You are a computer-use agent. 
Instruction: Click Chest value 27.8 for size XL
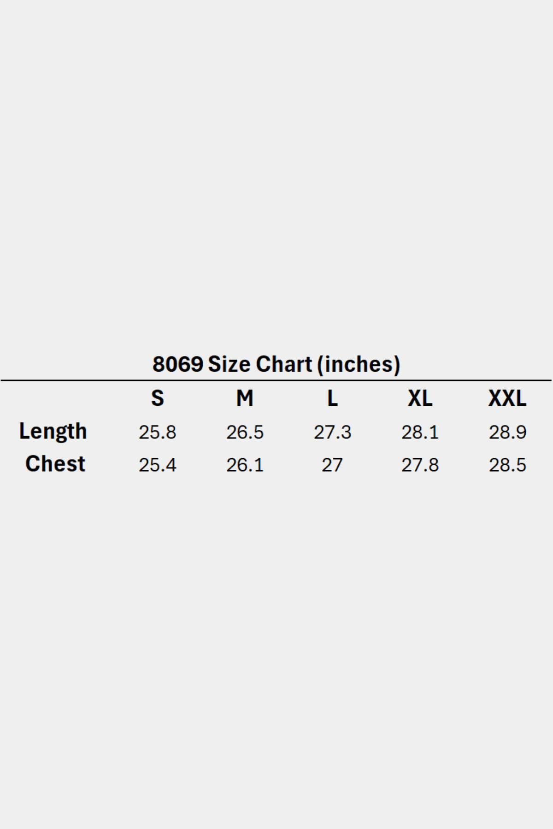coord(420,465)
